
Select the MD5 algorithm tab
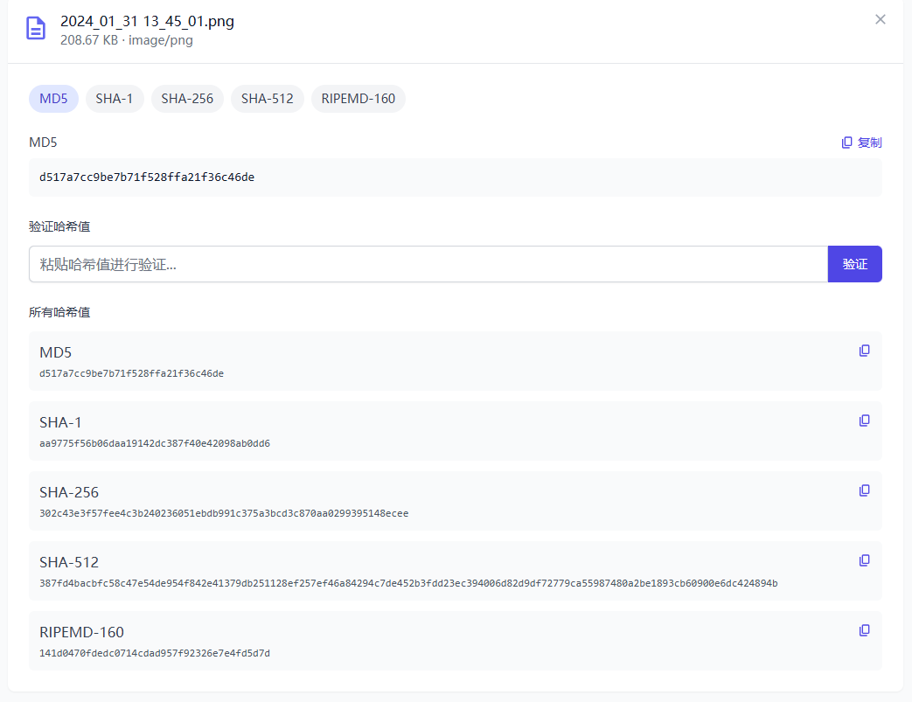pyautogui.click(x=53, y=99)
